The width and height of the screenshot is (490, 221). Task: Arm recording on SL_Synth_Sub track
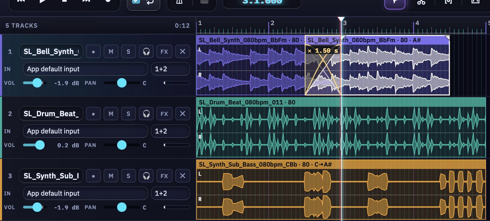coord(93,176)
